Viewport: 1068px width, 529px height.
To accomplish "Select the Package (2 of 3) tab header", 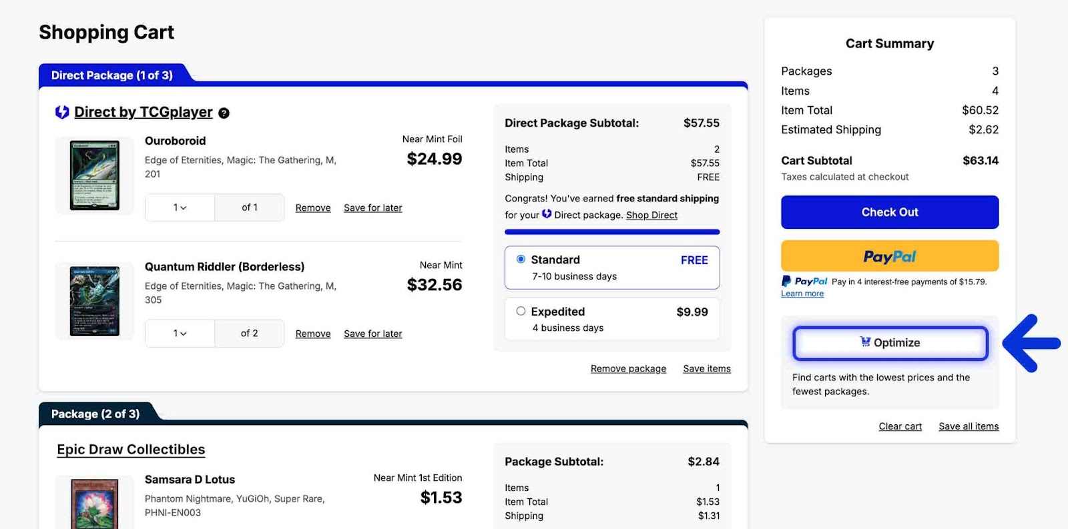I will click(x=95, y=414).
